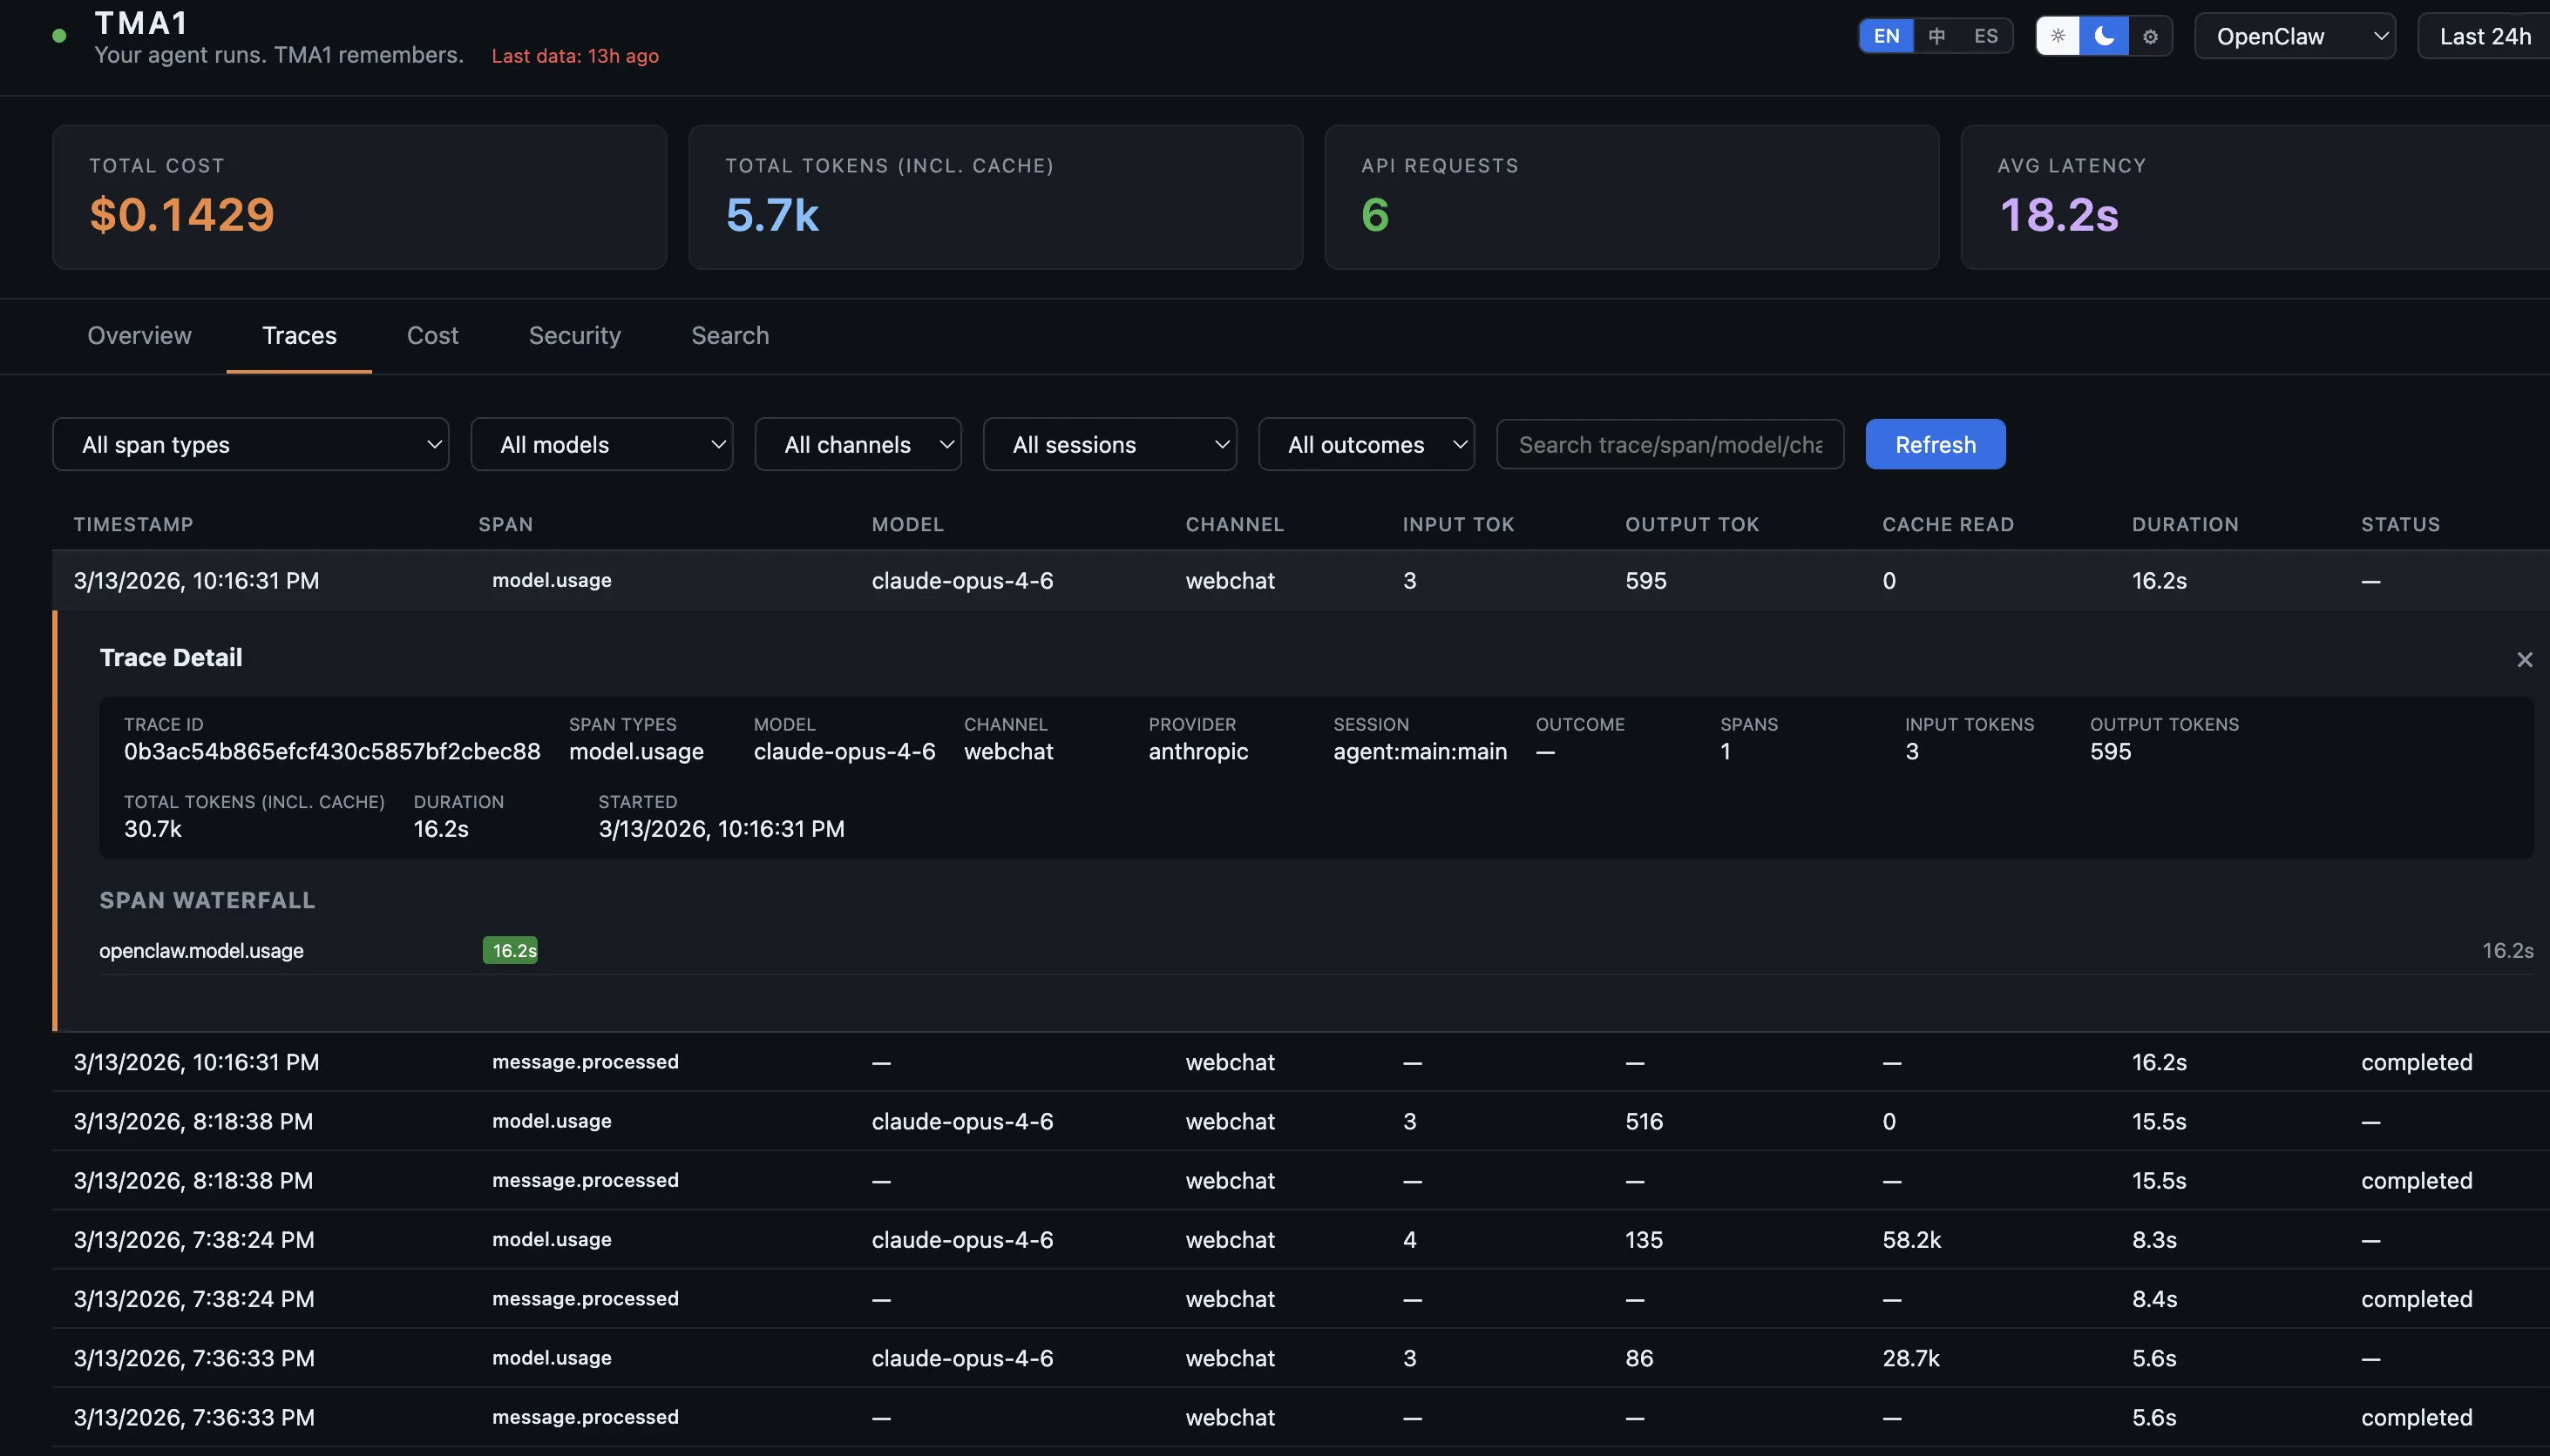Click the search trace/span/model input field
The image size is (2550, 1456).
coord(1668,444)
